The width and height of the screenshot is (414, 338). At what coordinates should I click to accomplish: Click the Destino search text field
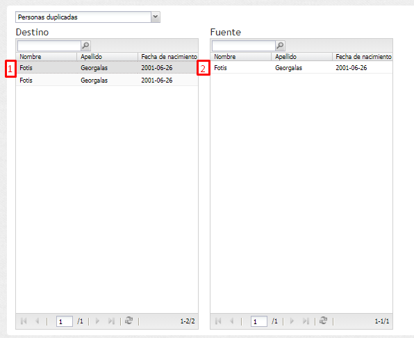click(49, 46)
